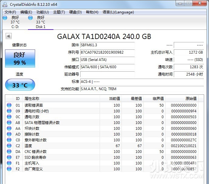Click the rotation value ---- (SSD)
The image size is (209, 184).
coord(189,60)
